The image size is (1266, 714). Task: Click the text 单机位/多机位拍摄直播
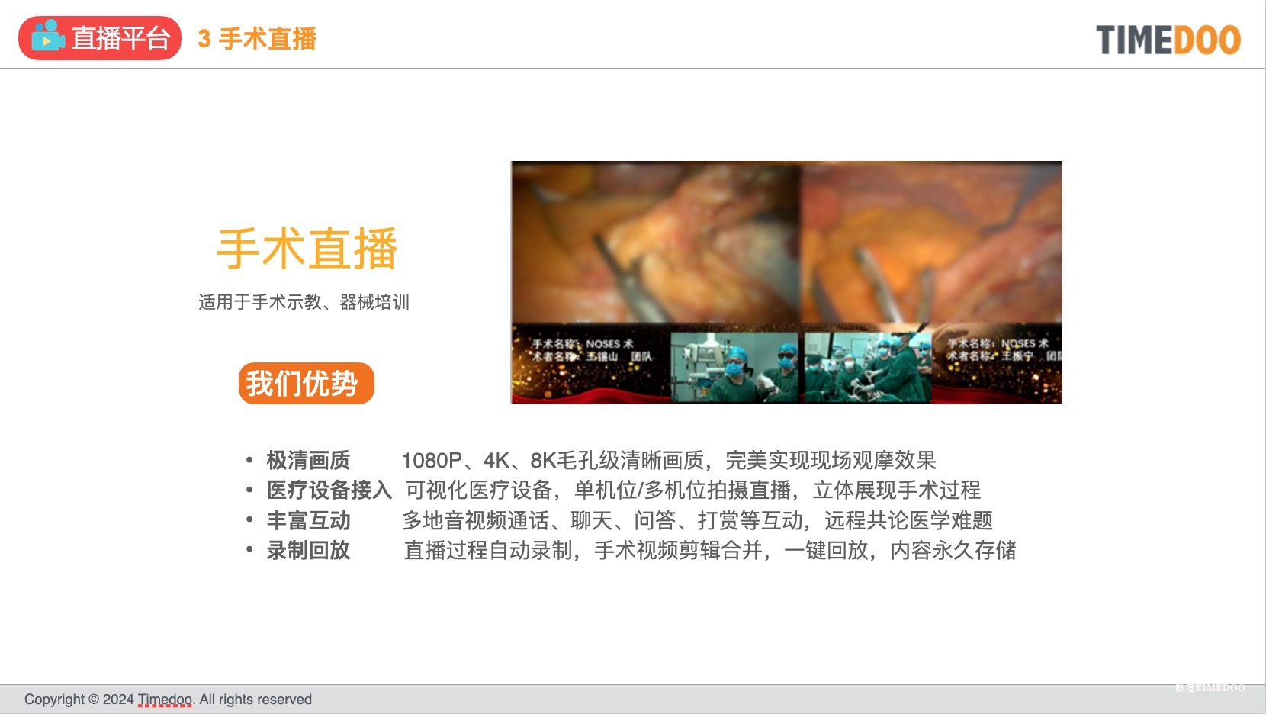pyautogui.click(x=683, y=490)
